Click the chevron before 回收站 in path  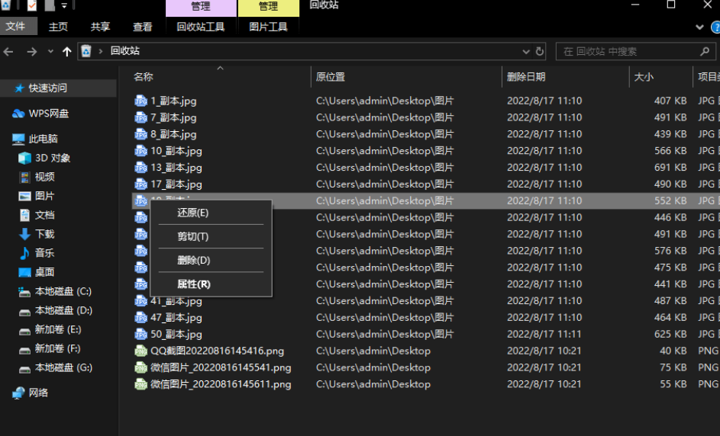click(101, 51)
